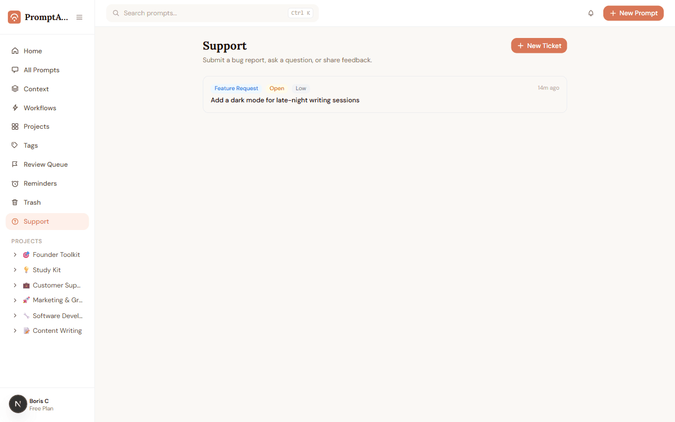The image size is (675, 422).
Task: Click the Feature Request badge
Action: (236, 89)
